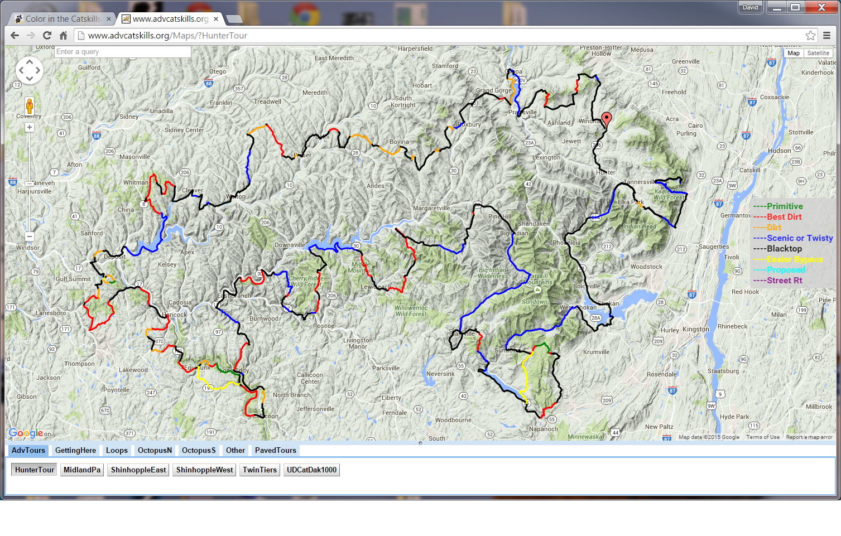841x536 pixels.
Task: Zoom in with map plus button
Action: pyautogui.click(x=30, y=127)
